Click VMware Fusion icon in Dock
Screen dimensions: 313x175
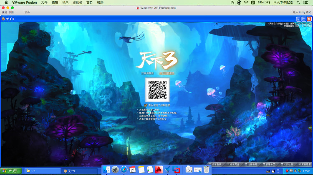(x=176, y=170)
